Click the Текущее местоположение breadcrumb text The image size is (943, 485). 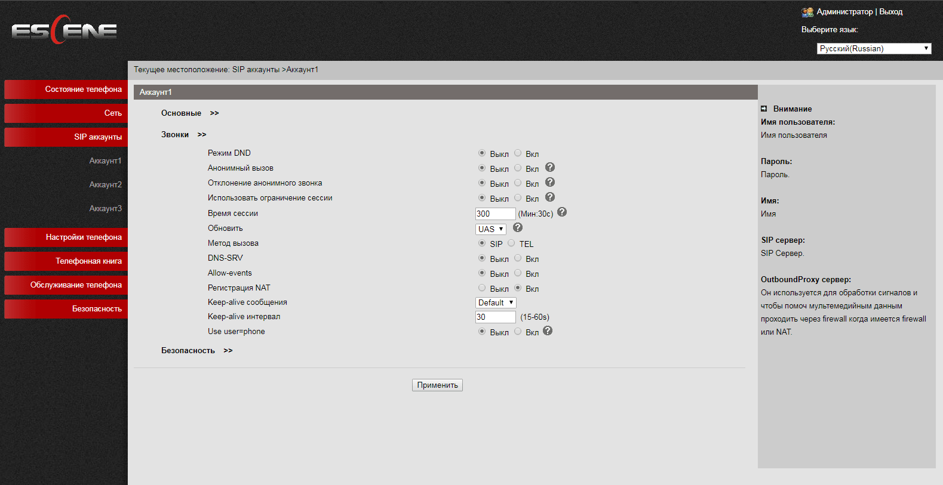[x=226, y=70]
